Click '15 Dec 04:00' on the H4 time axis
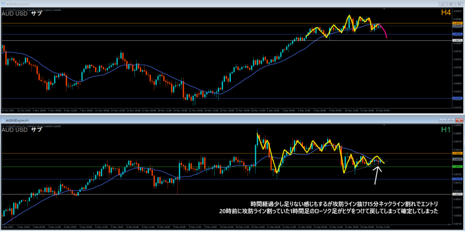The width and height of the screenshot is (465, 231). tap(383, 110)
